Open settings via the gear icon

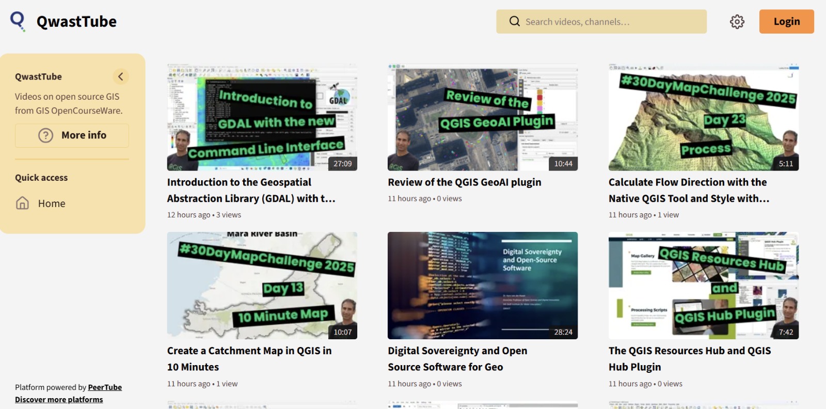(x=737, y=22)
